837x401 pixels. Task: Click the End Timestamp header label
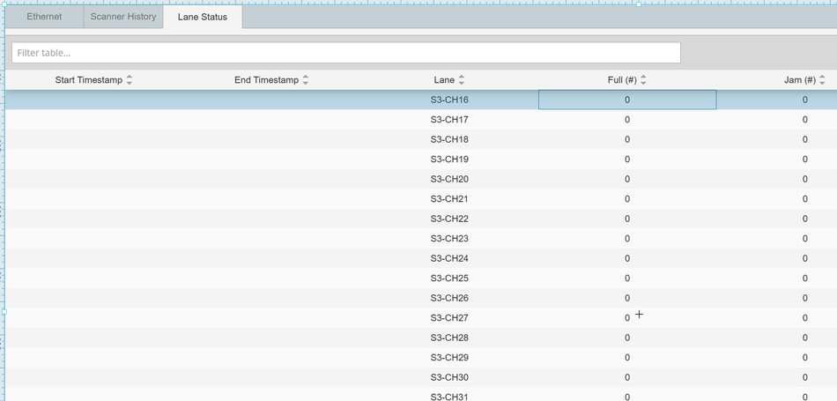[x=266, y=80]
